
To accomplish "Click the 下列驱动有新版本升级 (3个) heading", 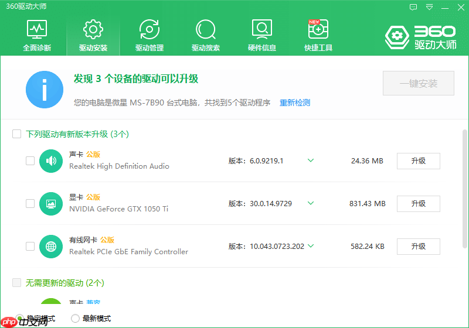I will [77, 134].
